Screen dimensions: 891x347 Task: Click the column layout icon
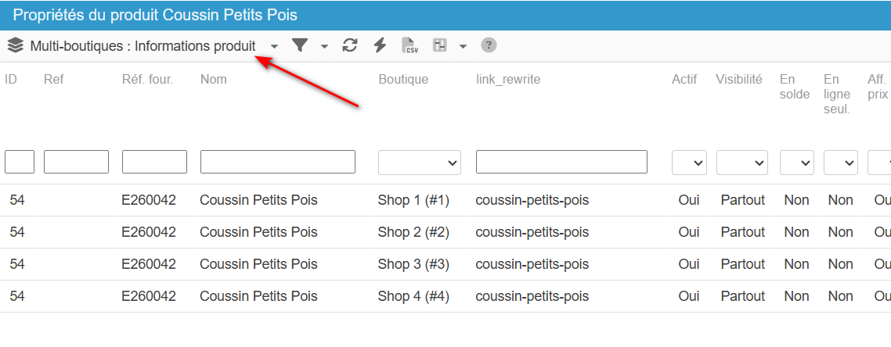[440, 46]
